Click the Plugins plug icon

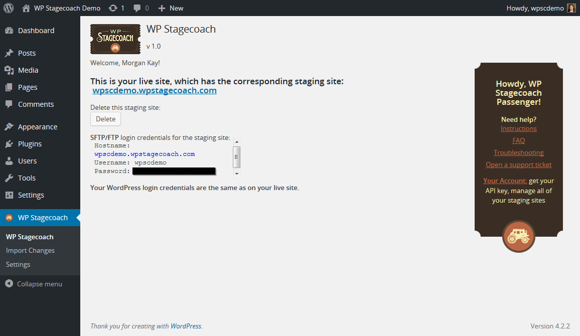tap(9, 144)
